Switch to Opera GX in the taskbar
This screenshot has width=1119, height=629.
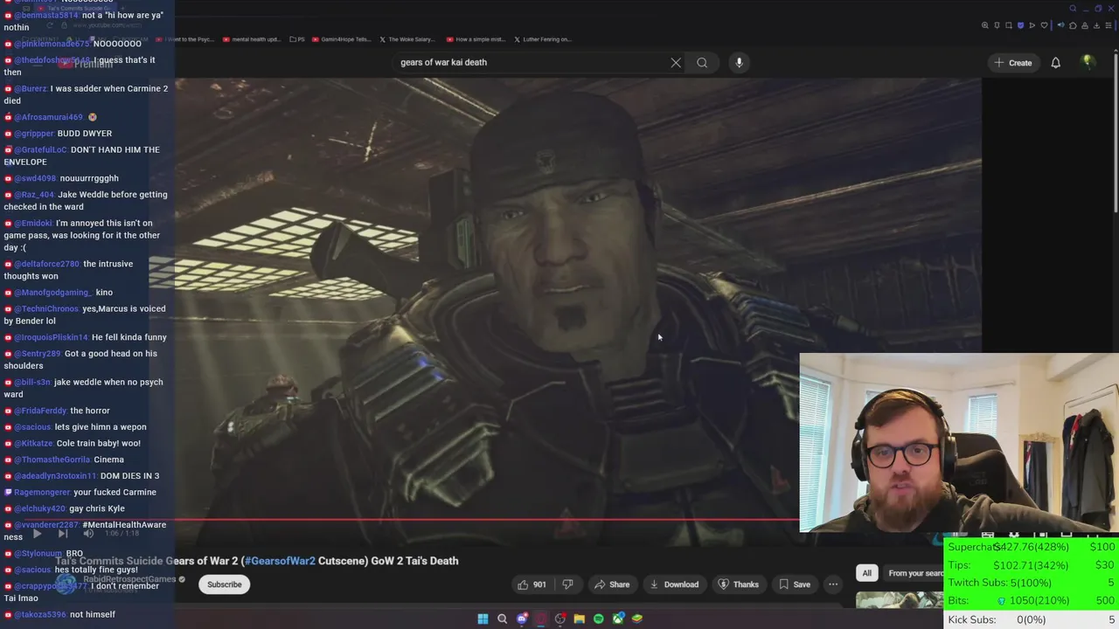point(540,619)
